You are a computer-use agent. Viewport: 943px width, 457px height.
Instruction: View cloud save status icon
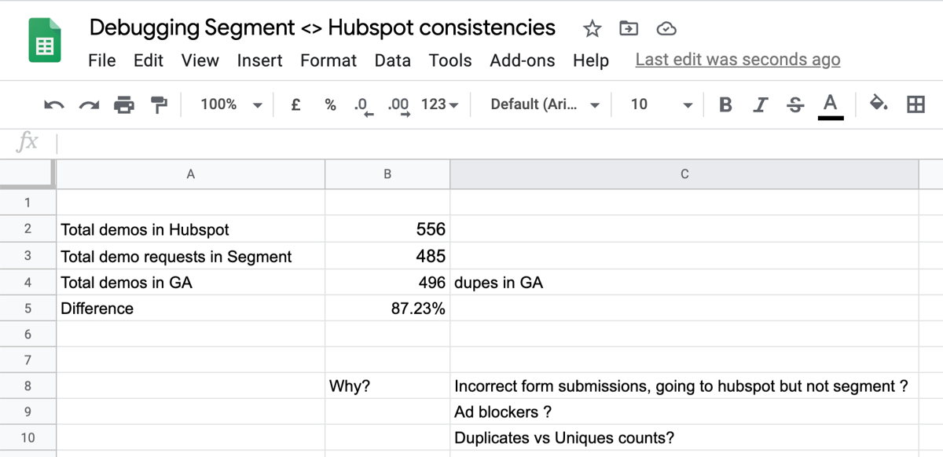tap(666, 29)
